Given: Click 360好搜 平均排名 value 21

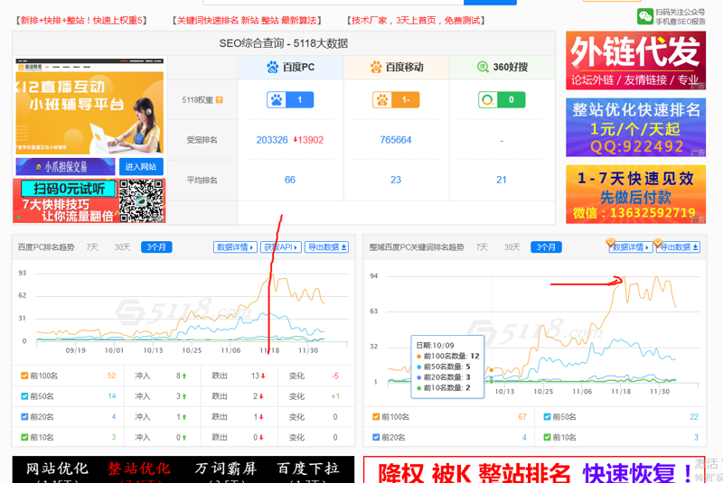Looking at the screenshot, I should tap(502, 180).
